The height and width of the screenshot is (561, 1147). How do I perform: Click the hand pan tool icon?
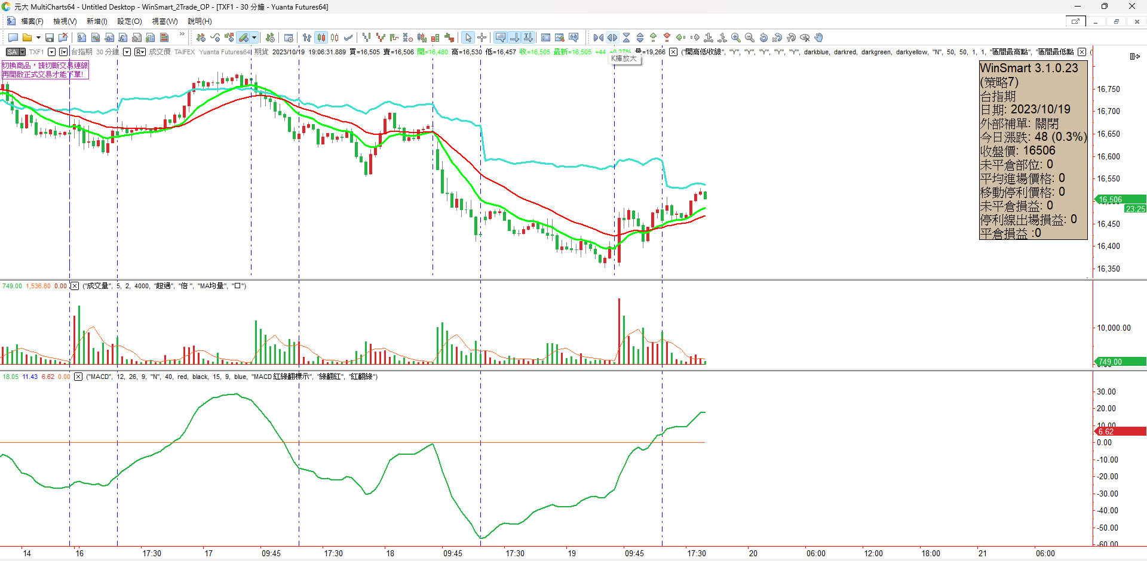(819, 38)
